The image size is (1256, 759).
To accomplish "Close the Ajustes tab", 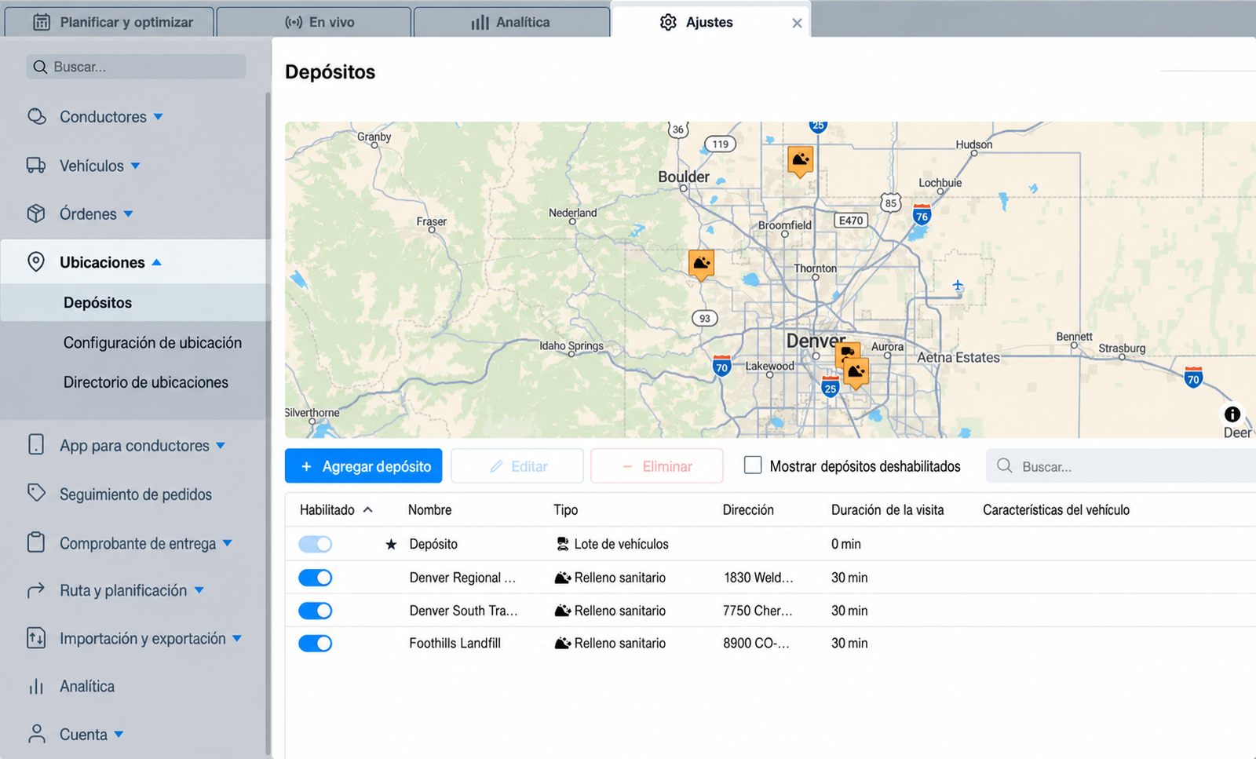I will (x=797, y=23).
